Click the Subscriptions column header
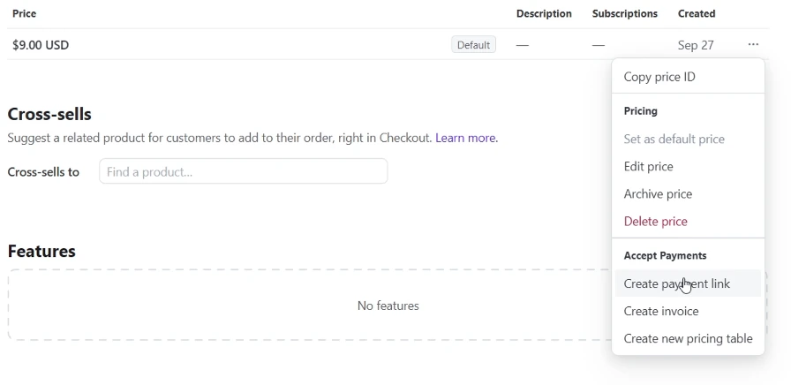The image size is (791, 385). (x=624, y=14)
